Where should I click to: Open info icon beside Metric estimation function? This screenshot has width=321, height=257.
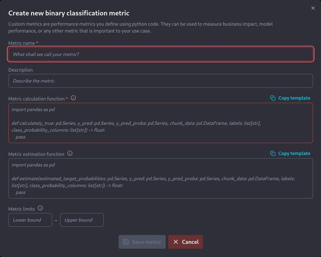click(x=70, y=153)
